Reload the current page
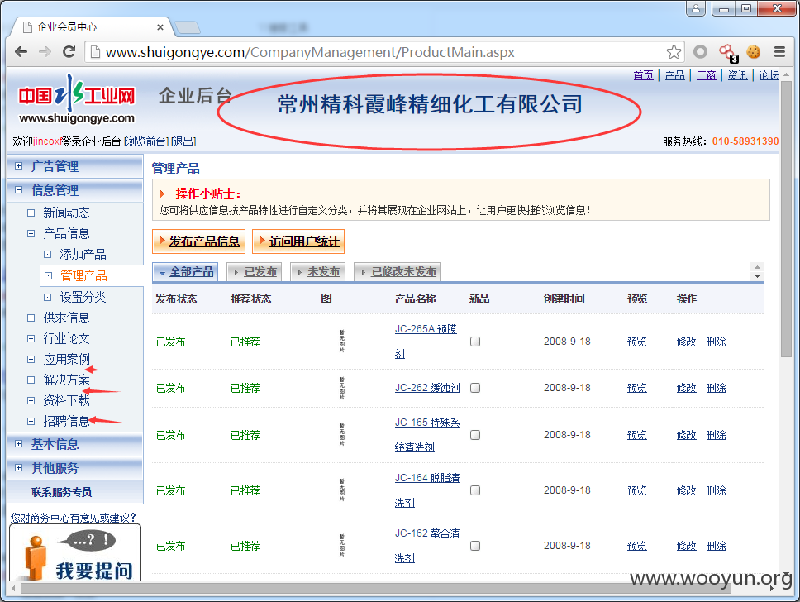The height and width of the screenshot is (602, 800). tap(69, 51)
